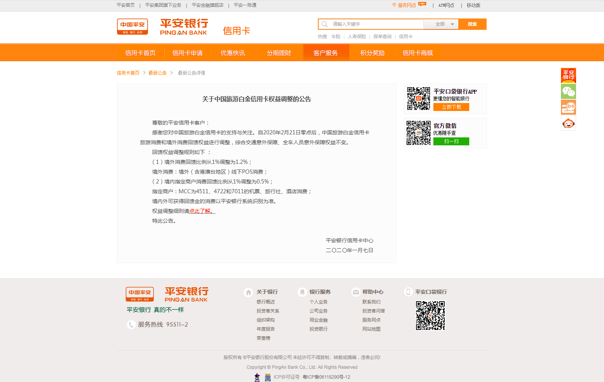
Task: Click footer link 网站地图
Action: tap(371, 329)
